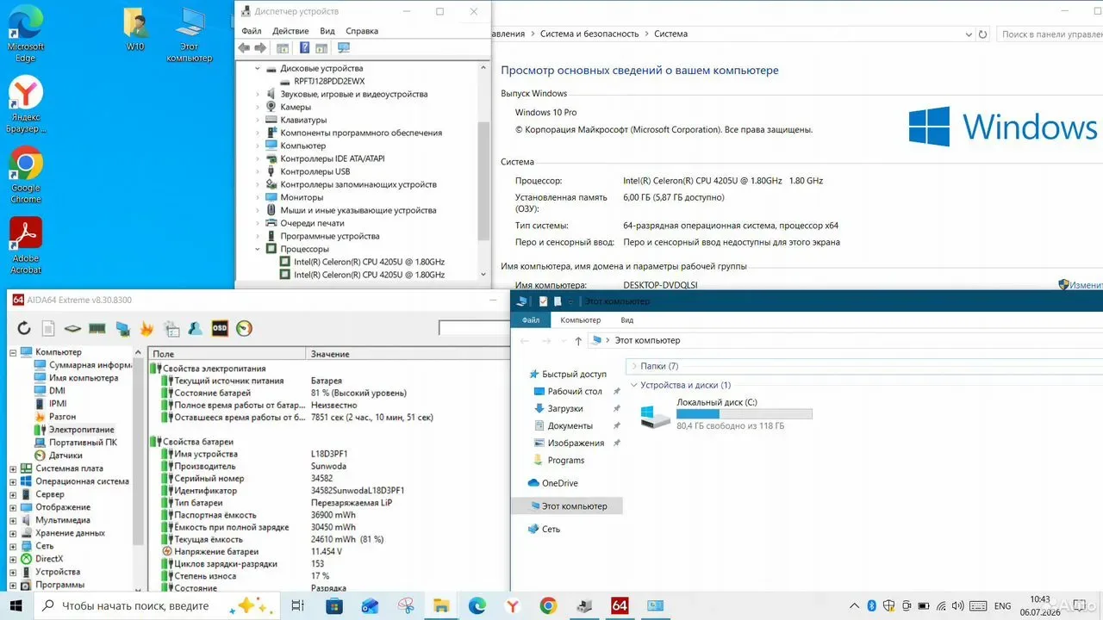Click the Bluetooth icon in system tray

tap(871, 605)
